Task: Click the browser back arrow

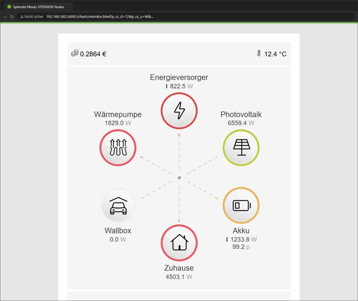Action: tap(6, 17)
